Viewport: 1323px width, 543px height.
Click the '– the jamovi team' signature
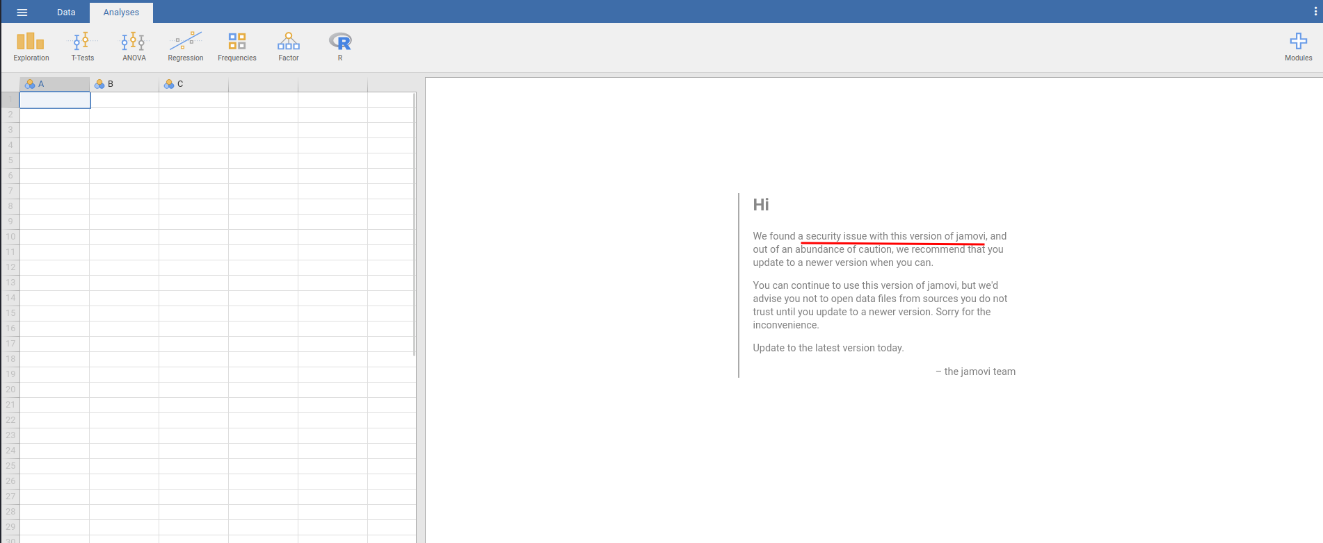point(975,371)
